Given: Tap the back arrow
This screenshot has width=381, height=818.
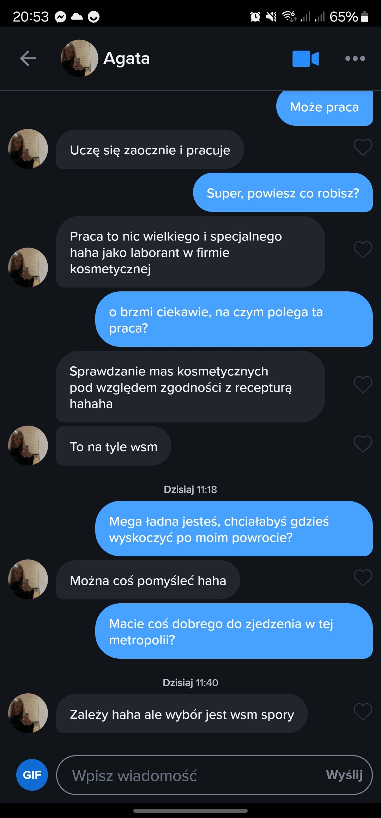Looking at the screenshot, I should tap(28, 58).
